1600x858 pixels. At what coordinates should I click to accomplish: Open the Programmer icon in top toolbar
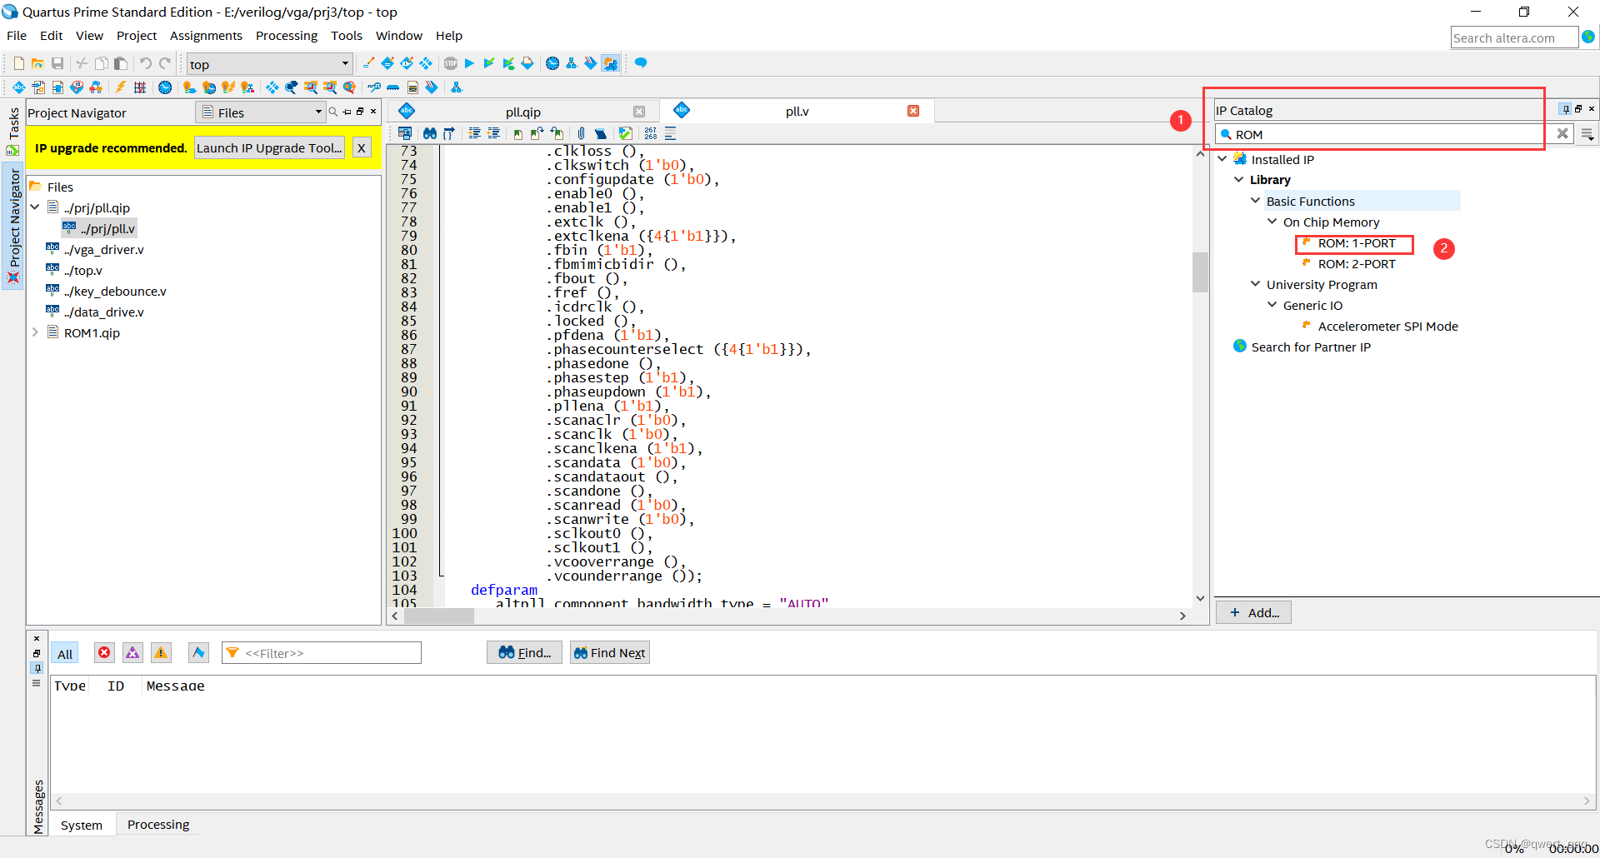(x=591, y=63)
